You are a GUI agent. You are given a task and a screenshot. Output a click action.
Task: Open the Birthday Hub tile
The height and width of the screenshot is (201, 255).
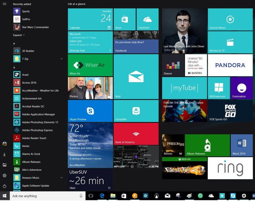pos(90,42)
